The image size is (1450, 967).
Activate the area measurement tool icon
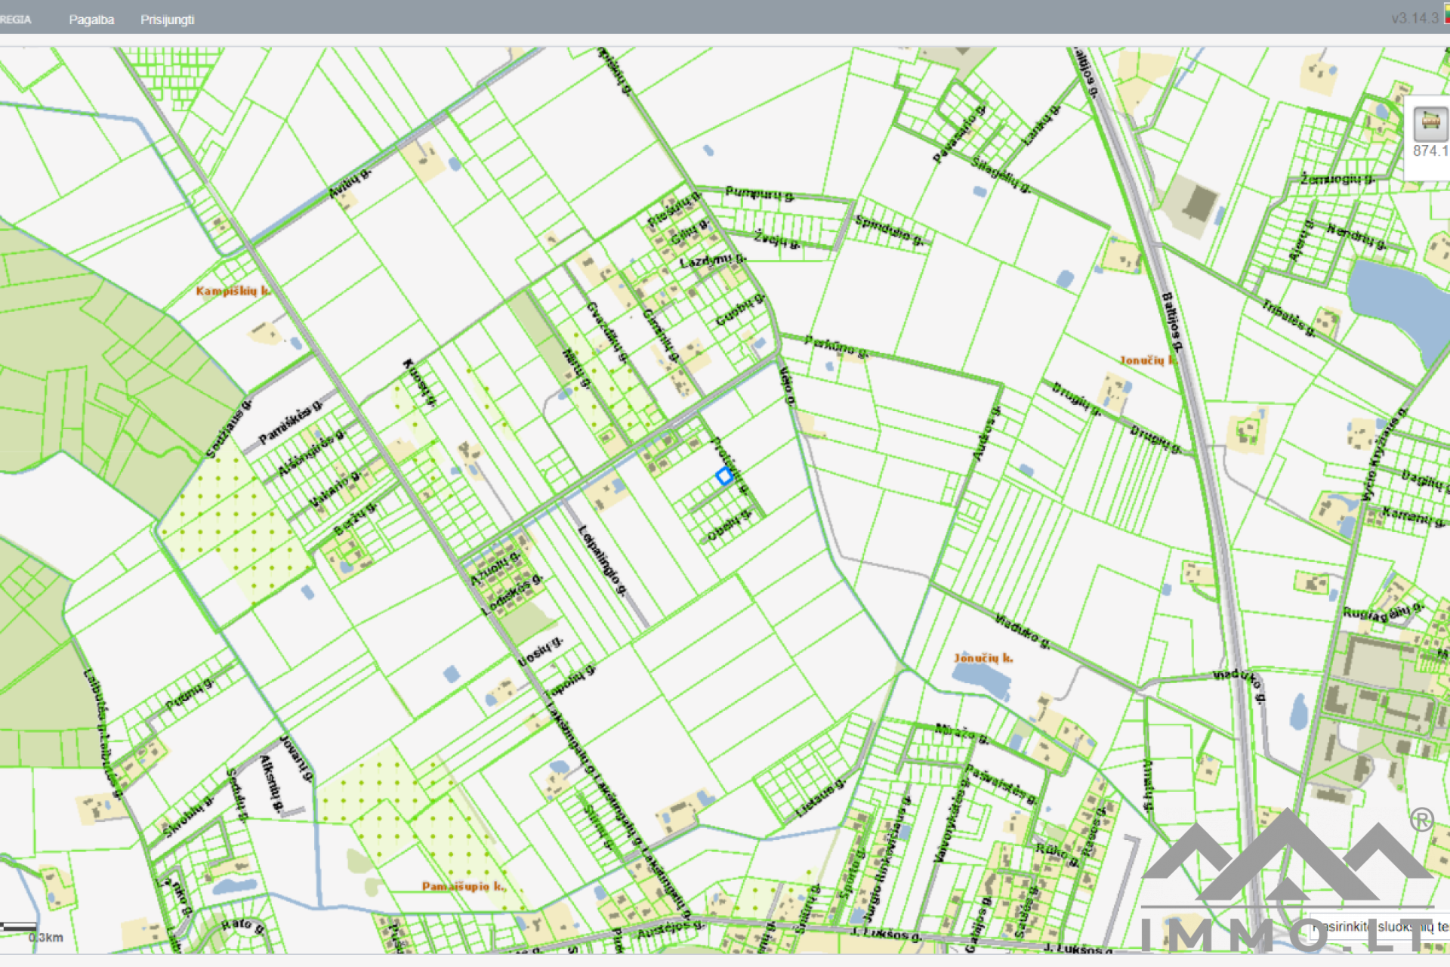pos(1430,122)
